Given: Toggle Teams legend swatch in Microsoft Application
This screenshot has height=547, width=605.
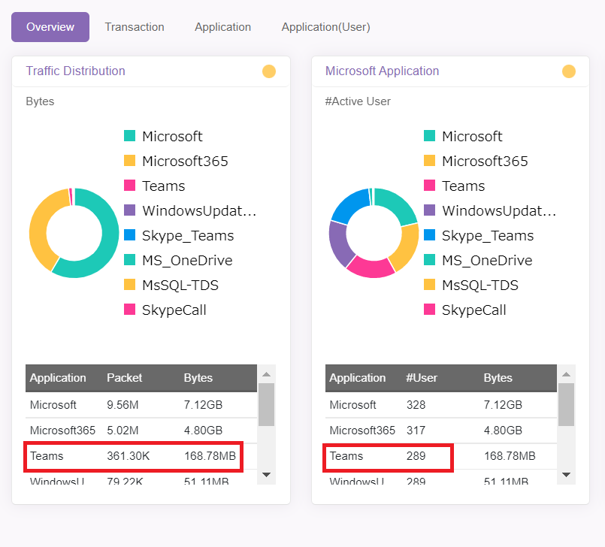Looking at the screenshot, I should [429, 185].
